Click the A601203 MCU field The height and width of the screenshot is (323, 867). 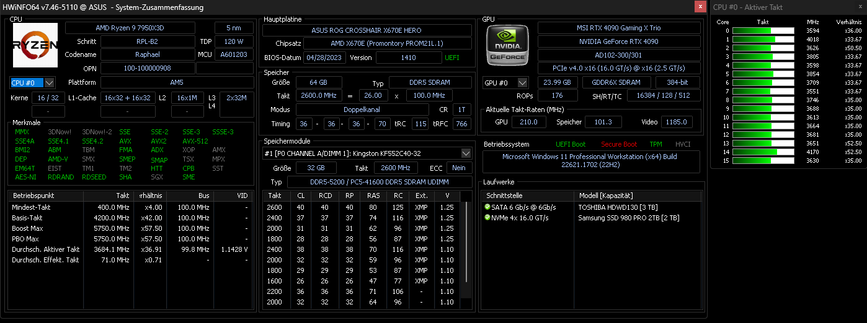234,54
